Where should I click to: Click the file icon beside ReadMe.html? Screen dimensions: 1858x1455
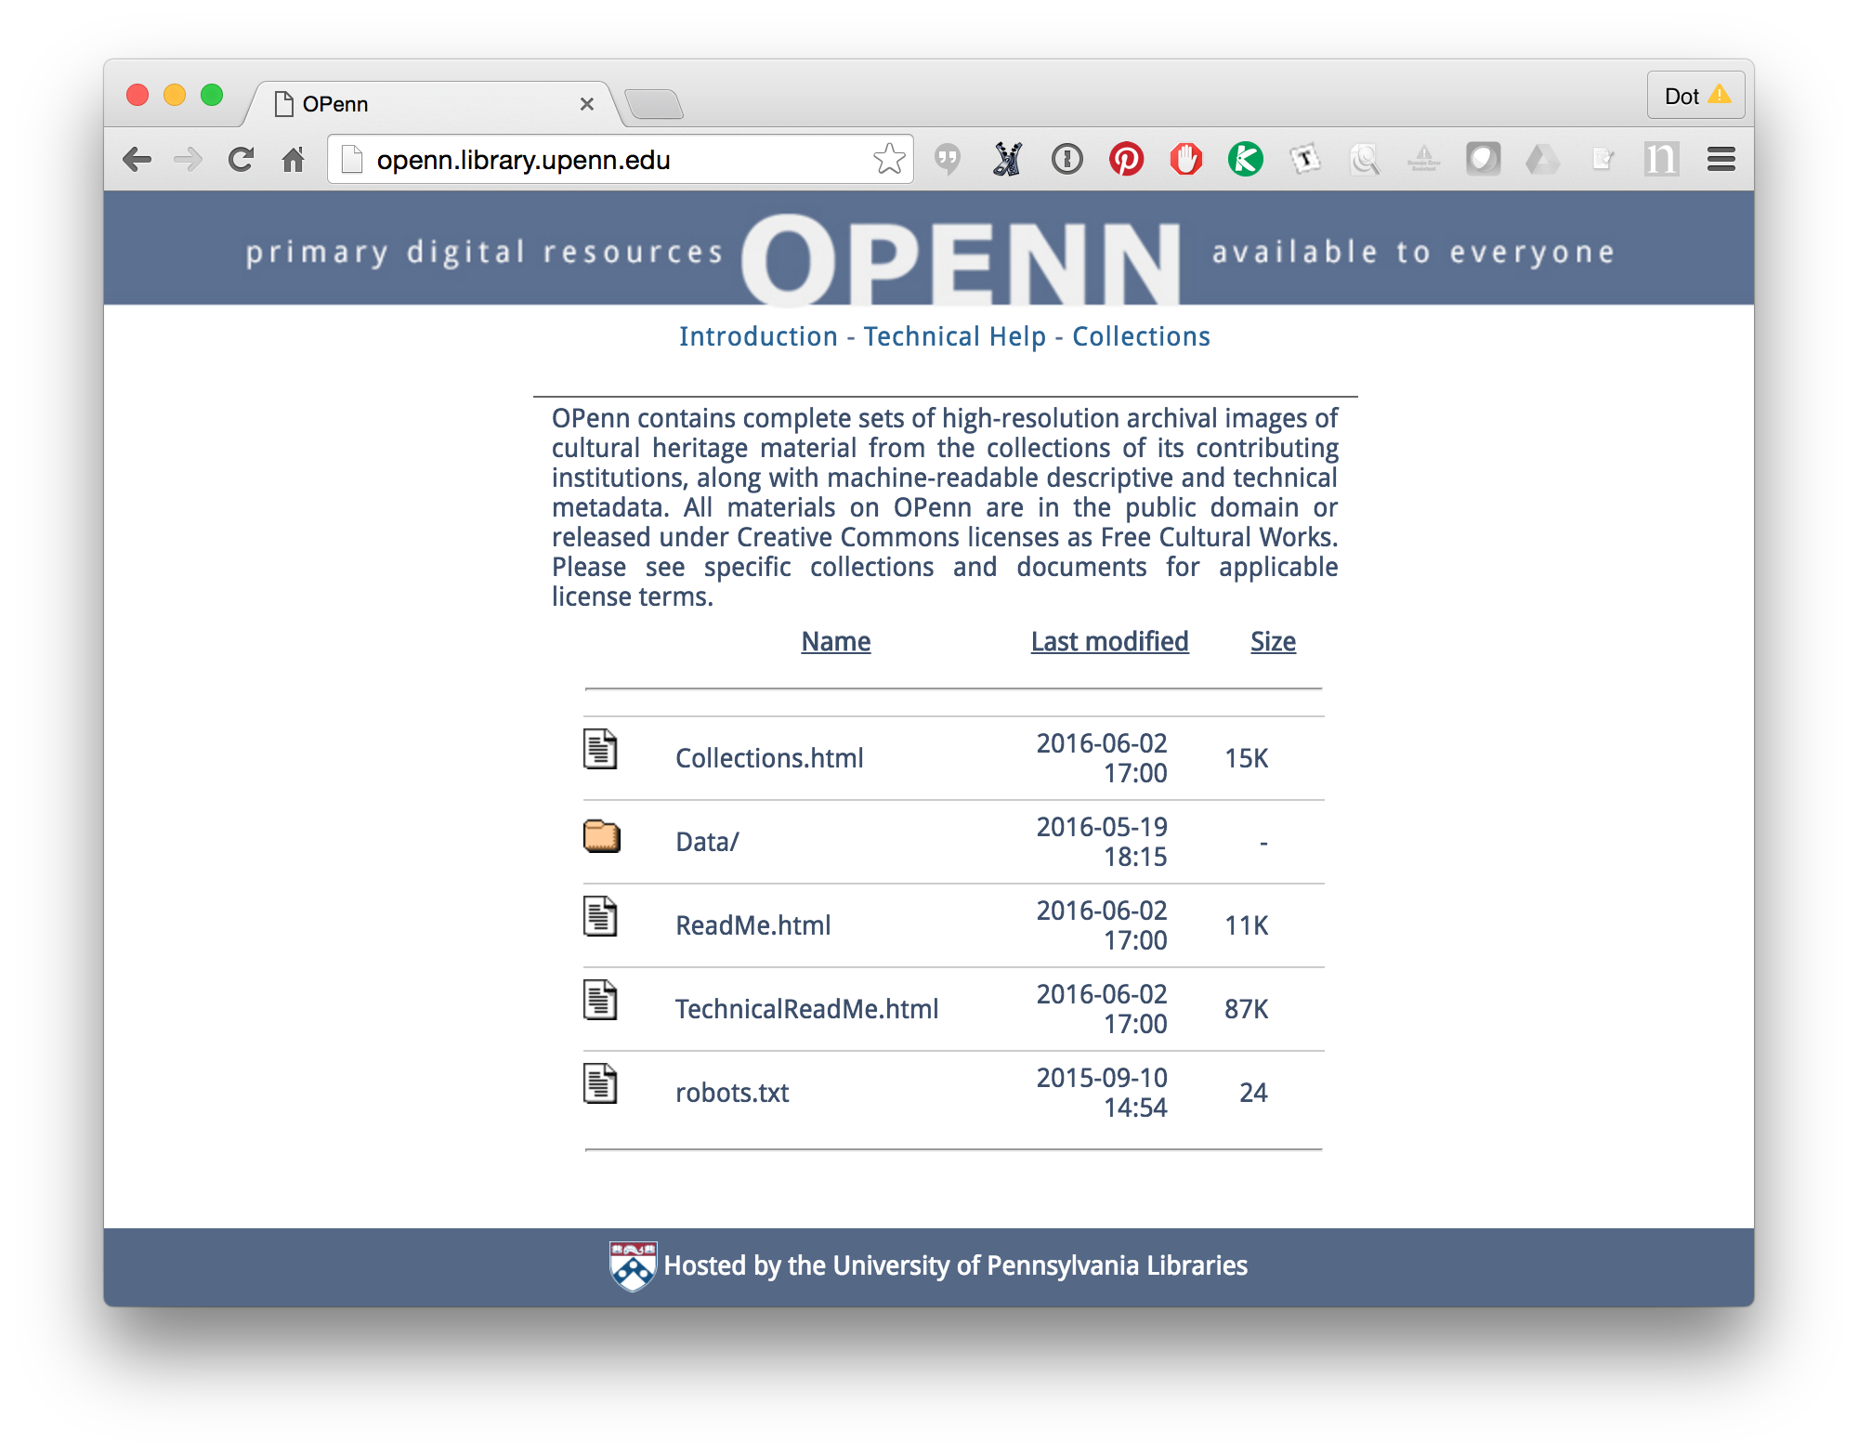[x=600, y=916]
